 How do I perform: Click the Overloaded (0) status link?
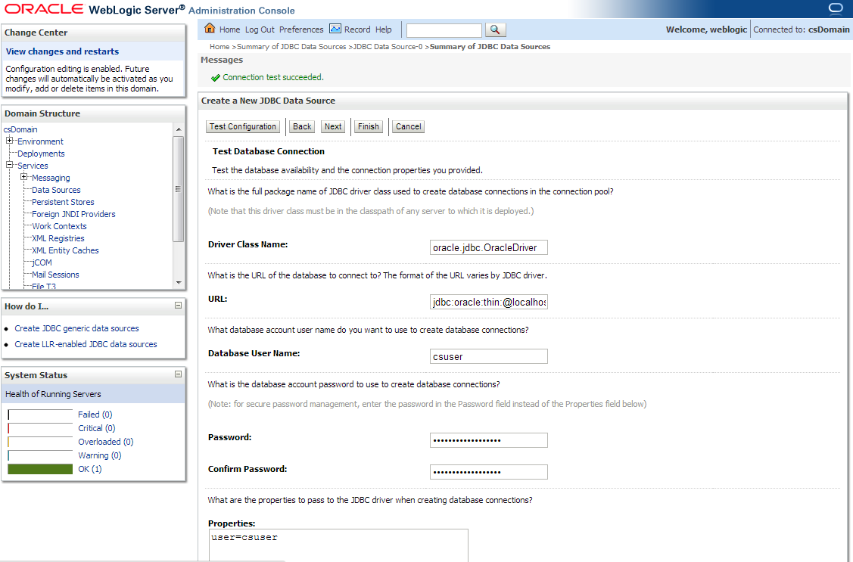click(105, 442)
